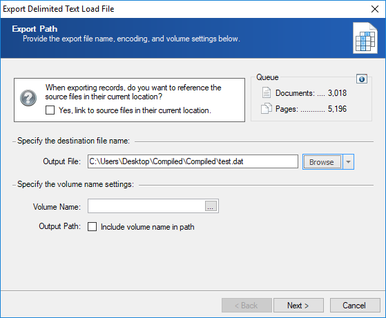This screenshot has width=386, height=318.
Task: Open the Volume Name ellipsis picker
Action: [211, 206]
